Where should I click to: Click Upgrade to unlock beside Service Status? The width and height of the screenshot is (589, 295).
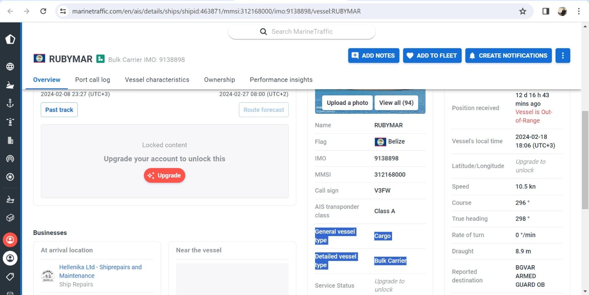[389, 285]
